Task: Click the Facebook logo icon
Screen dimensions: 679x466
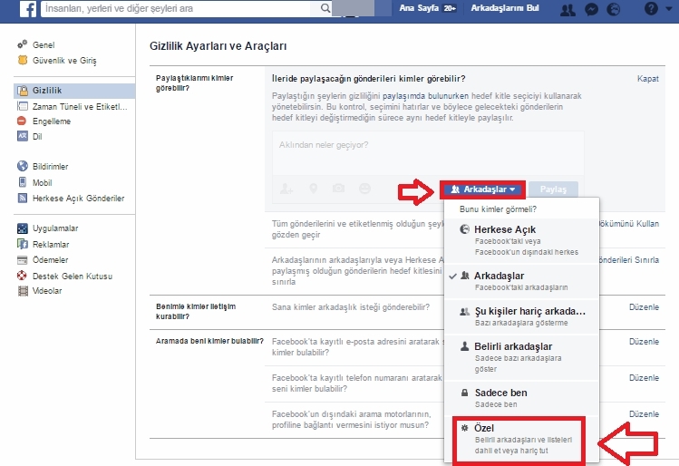Action: click(x=28, y=9)
